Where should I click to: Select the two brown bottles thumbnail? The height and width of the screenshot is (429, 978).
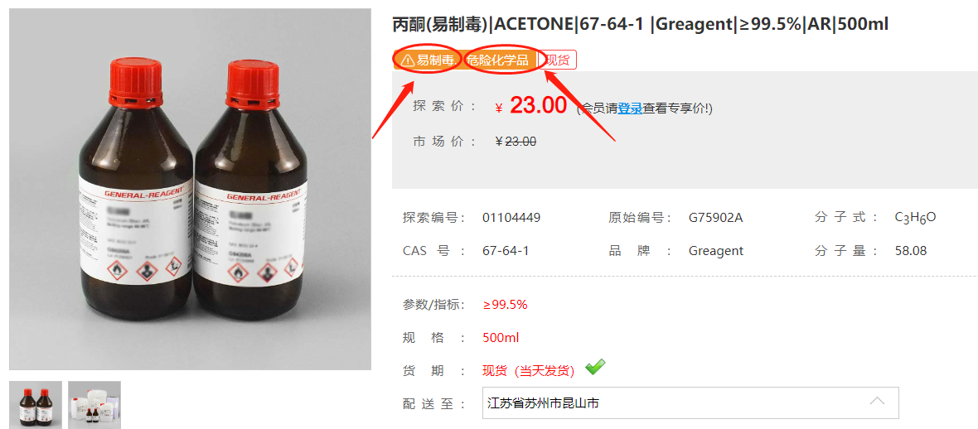point(36,405)
